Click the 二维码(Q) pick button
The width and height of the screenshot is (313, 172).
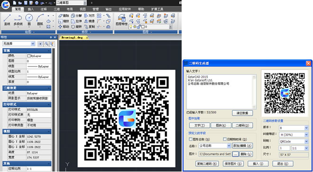tap(242, 125)
